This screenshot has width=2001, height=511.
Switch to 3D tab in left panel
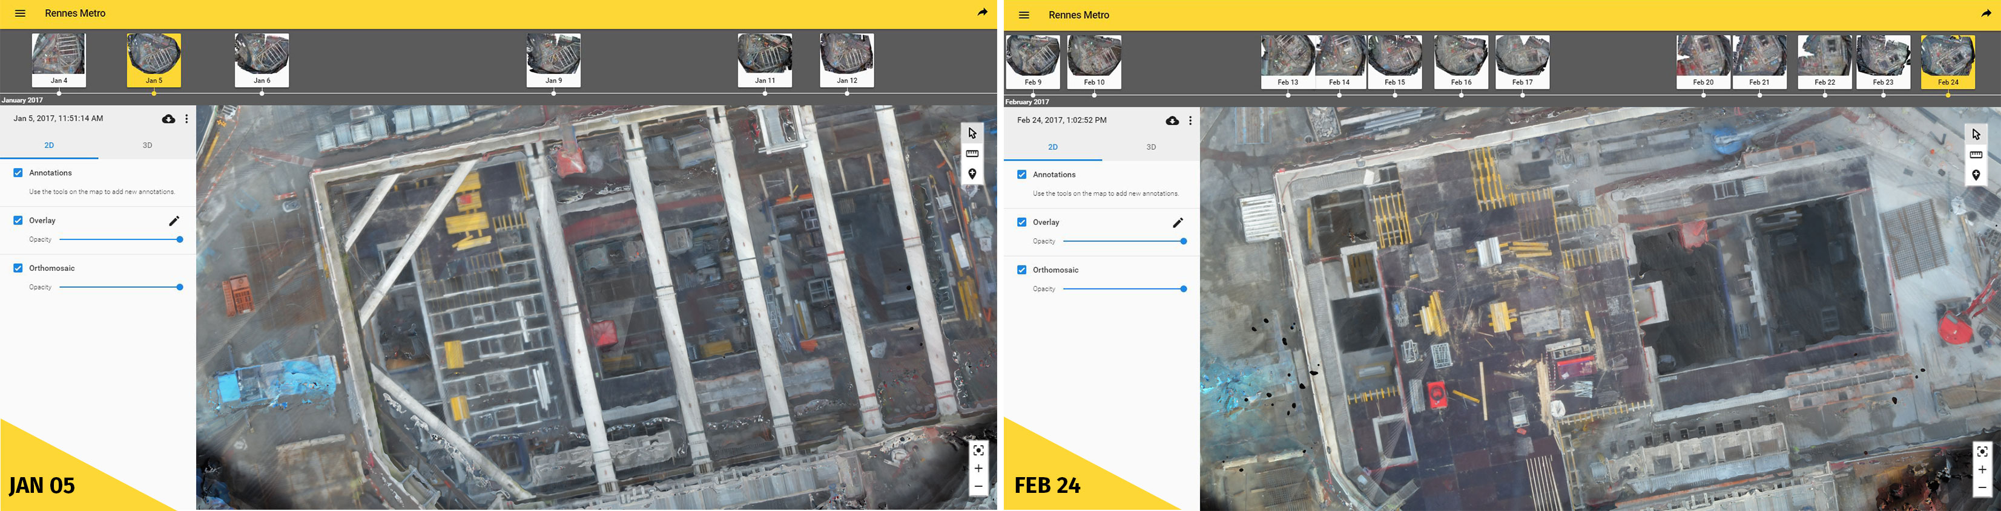coord(147,145)
